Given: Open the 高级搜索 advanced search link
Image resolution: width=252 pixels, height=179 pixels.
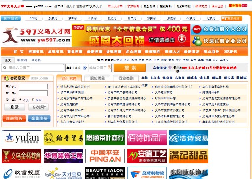Looking at the screenshot, I should point(160,68).
